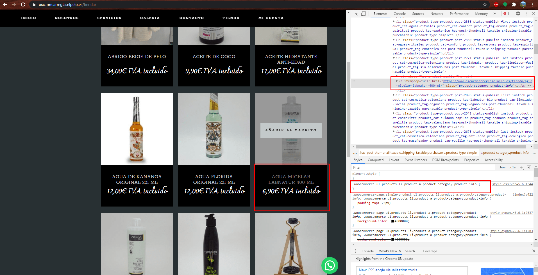
Task: Open the Memory tab
Action: tap(481, 13)
